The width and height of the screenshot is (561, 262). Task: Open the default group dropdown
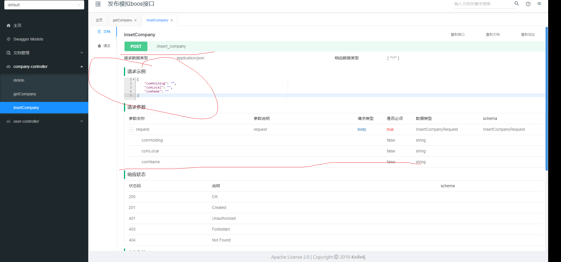(44, 5)
